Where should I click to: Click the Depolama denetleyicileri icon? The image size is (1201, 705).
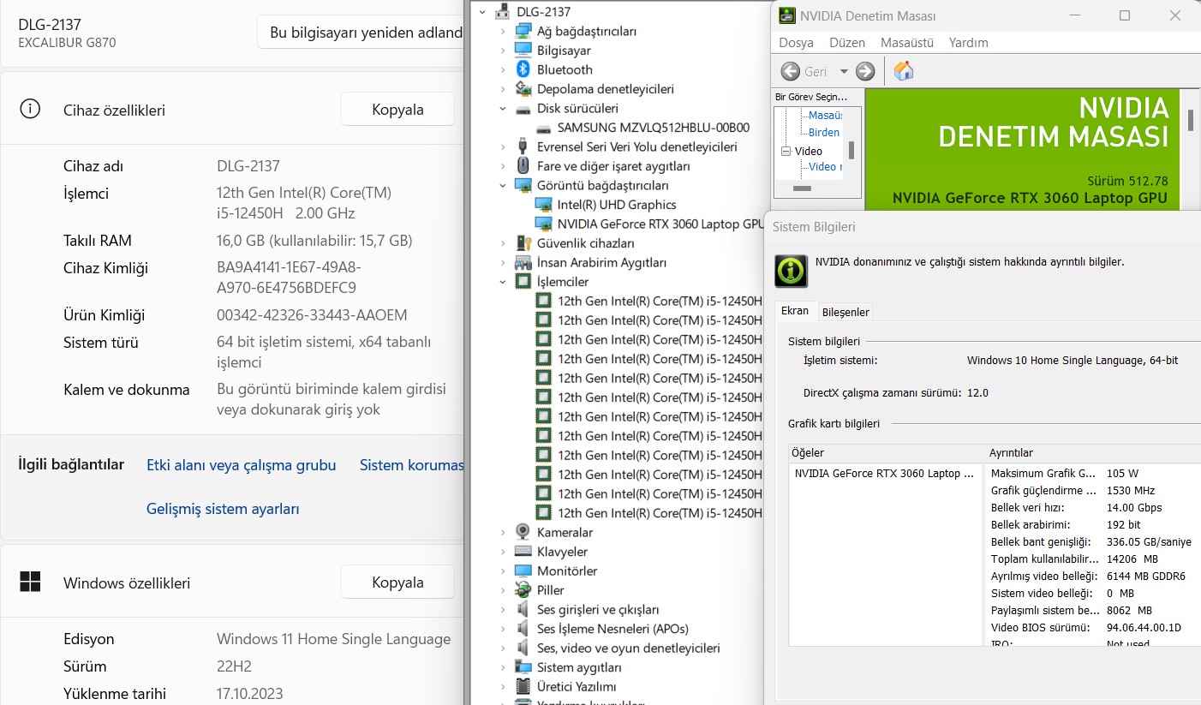(523, 89)
